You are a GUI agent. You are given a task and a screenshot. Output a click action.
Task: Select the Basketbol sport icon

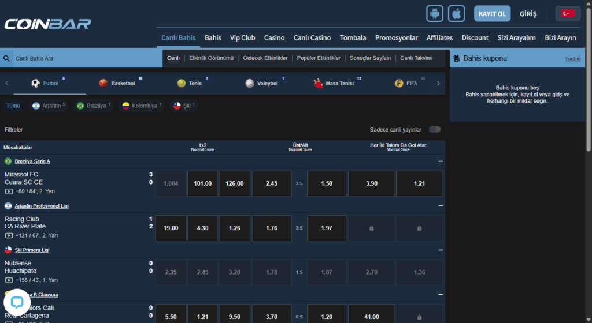coord(103,83)
